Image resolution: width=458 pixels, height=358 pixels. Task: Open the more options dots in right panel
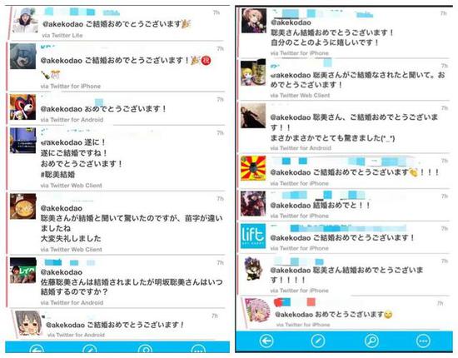pyautogui.click(x=423, y=341)
